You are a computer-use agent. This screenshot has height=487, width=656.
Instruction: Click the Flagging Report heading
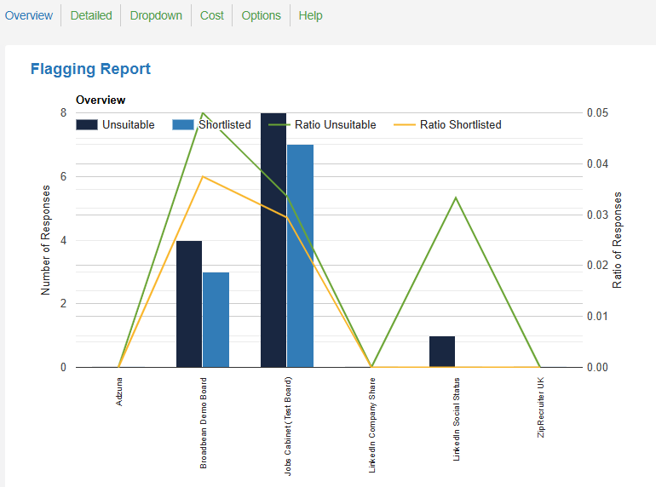point(90,69)
